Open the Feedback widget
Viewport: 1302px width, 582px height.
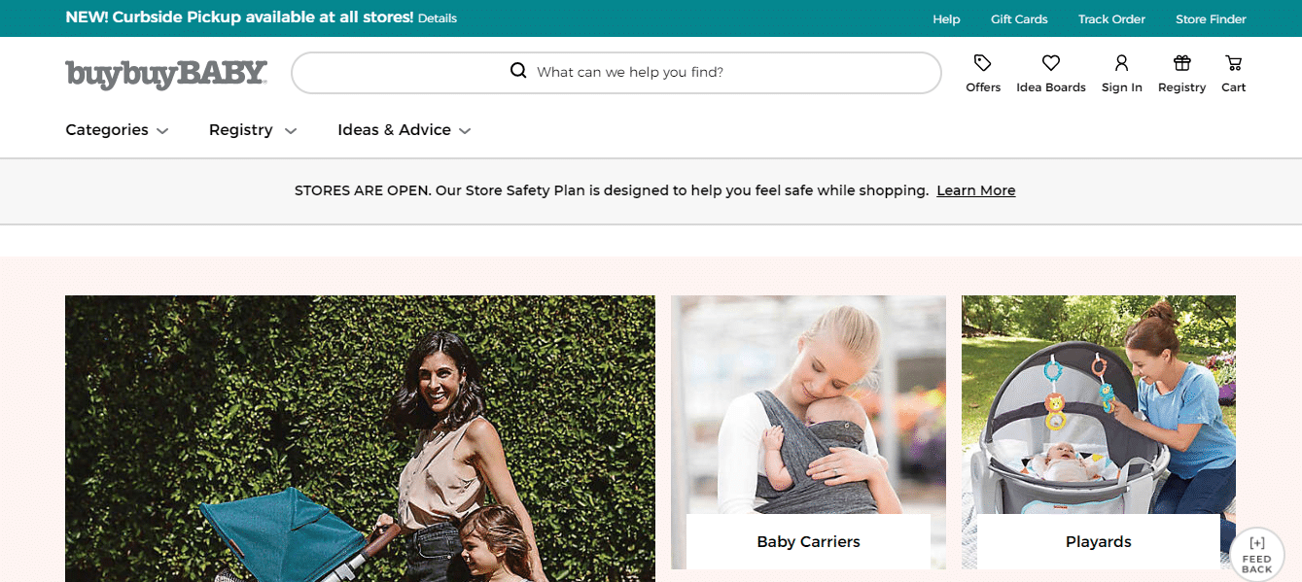pyautogui.click(x=1256, y=555)
